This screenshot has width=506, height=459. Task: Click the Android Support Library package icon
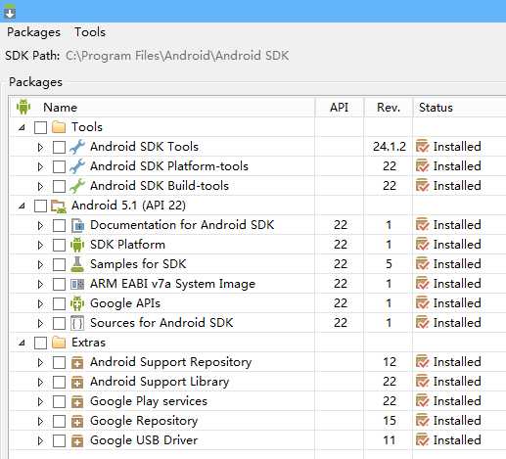click(77, 382)
